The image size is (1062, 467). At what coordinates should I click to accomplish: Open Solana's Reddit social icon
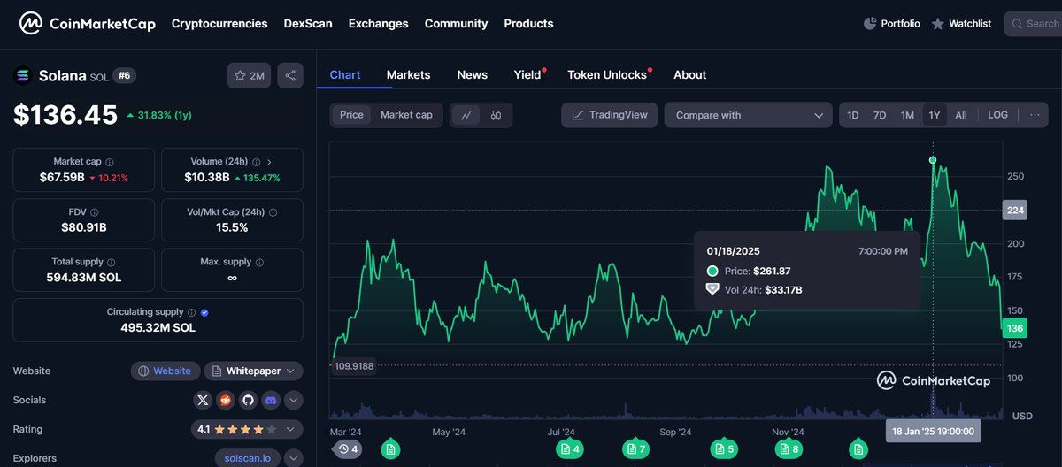point(226,401)
